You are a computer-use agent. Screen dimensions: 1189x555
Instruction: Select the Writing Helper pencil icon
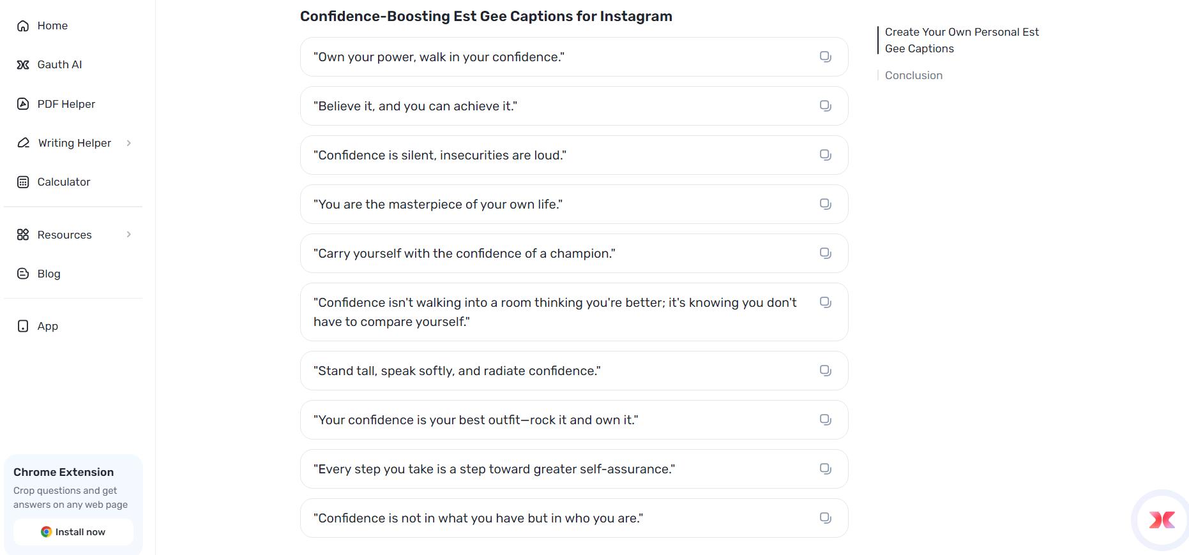pos(23,143)
